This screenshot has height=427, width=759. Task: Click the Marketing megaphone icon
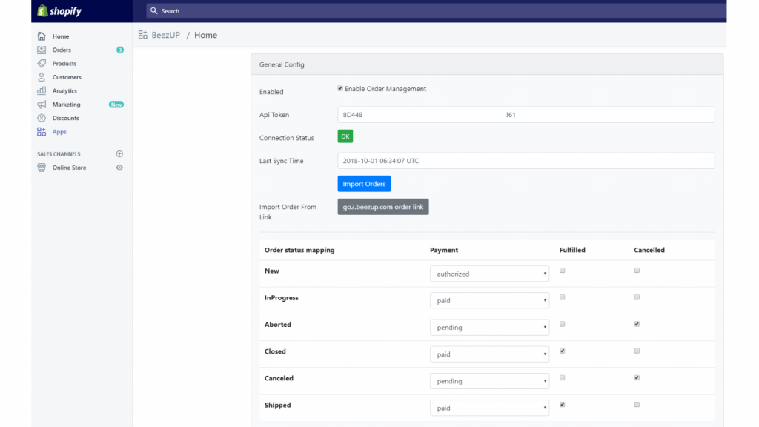pyautogui.click(x=42, y=105)
